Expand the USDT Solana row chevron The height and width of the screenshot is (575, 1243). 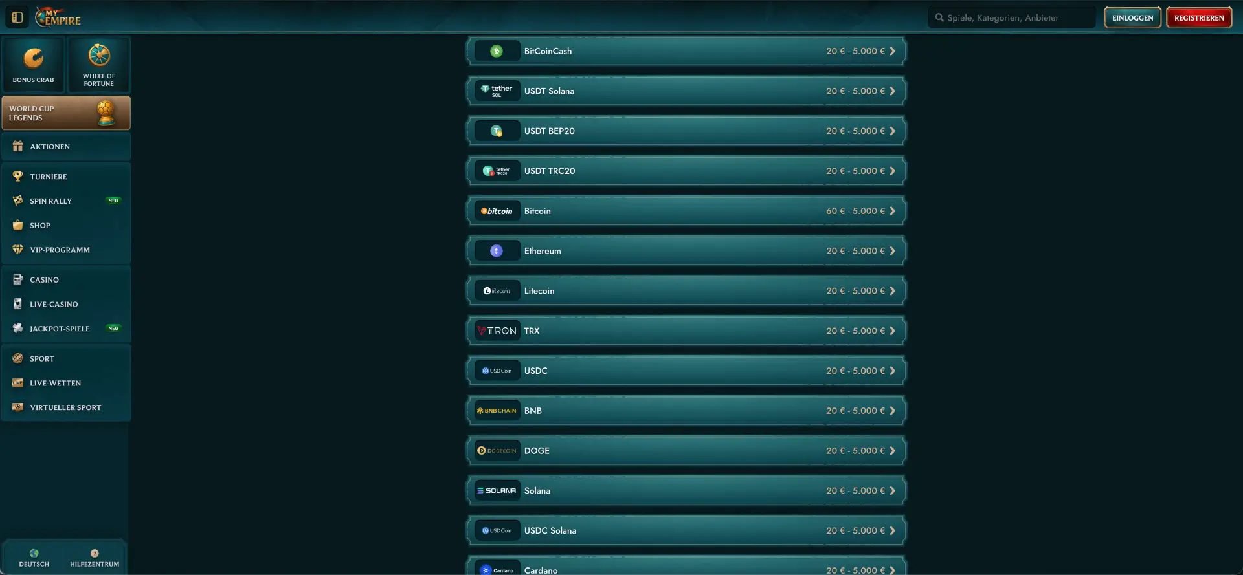(893, 91)
